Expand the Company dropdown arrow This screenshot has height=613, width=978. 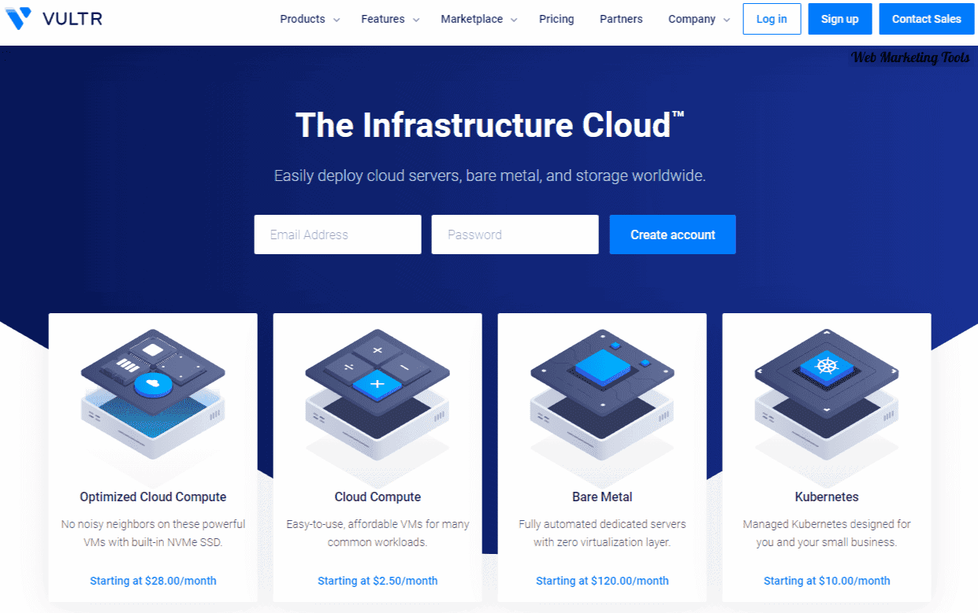[727, 20]
